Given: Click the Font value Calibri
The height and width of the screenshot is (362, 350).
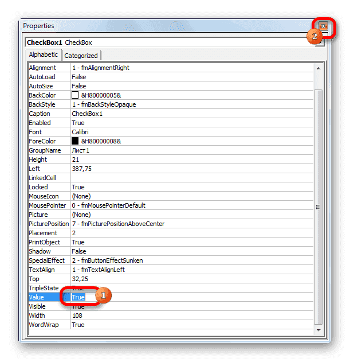Looking at the screenshot, I should pyautogui.click(x=80, y=132).
